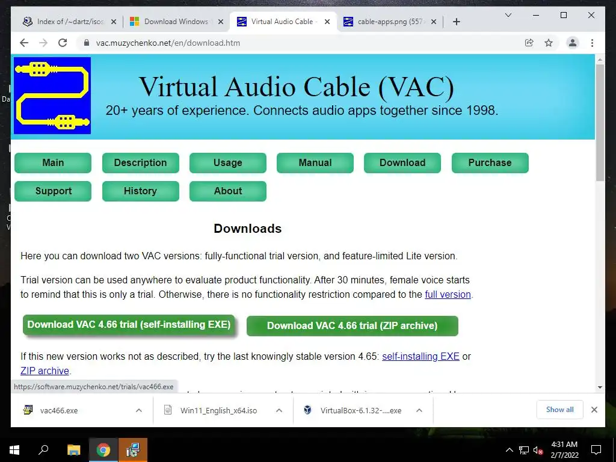Click the padlock site info icon
Screen dimensions: 616x462
tap(87, 43)
